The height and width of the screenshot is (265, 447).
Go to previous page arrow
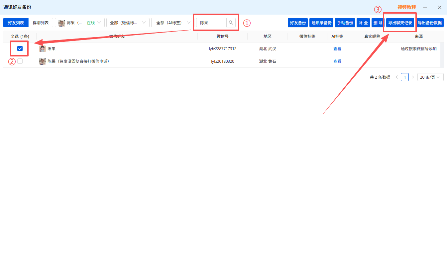pos(396,77)
